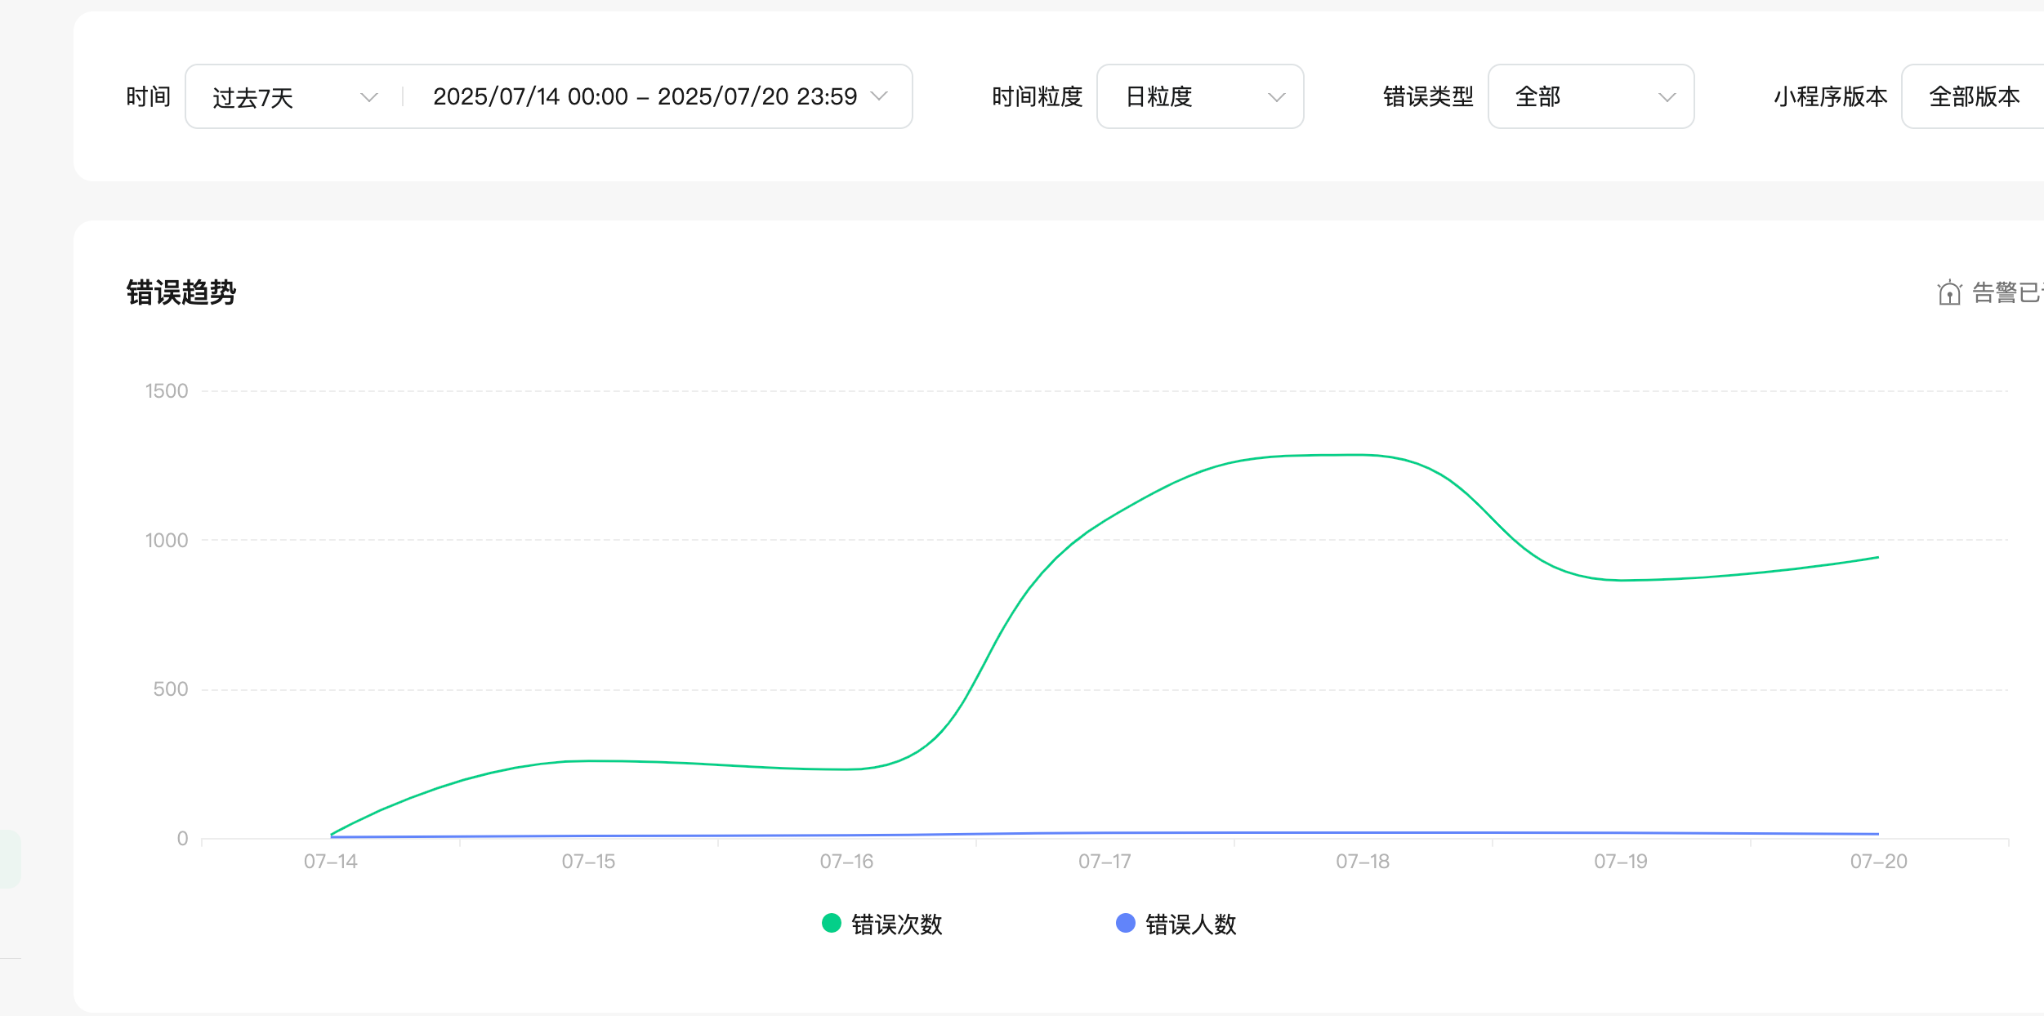This screenshot has height=1016, width=2044.
Task: Click the chevron in 错误类型 box
Action: pos(1667,97)
